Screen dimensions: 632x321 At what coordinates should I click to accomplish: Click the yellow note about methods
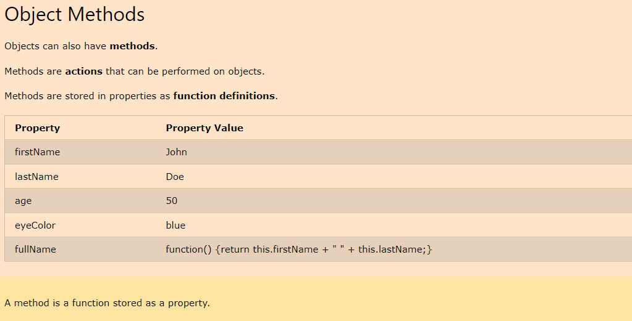[107, 303]
